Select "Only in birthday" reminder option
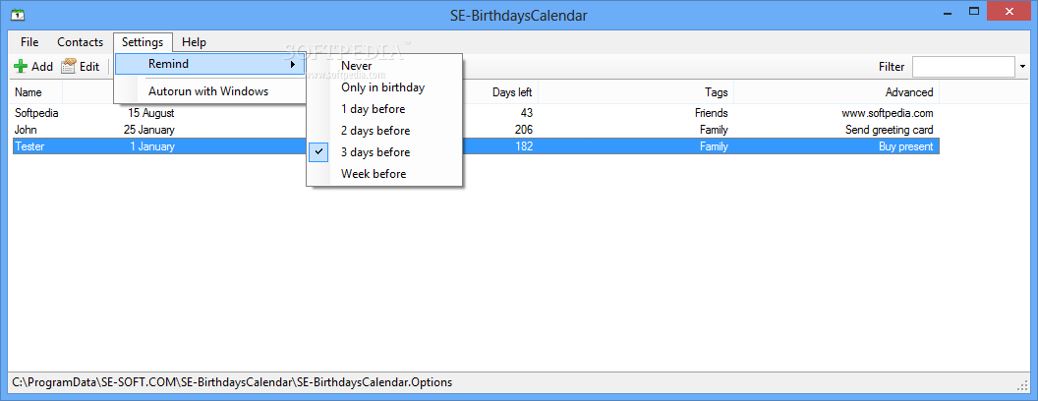The height and width of the screenshot is (401, 1038). tap(382, 87)
